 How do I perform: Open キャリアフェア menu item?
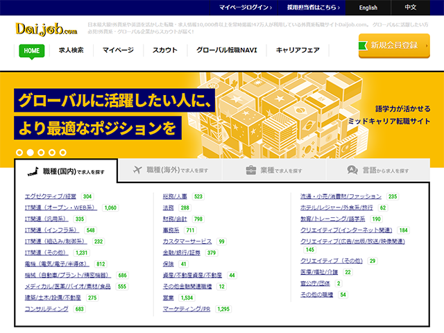[x=298, y=51]
